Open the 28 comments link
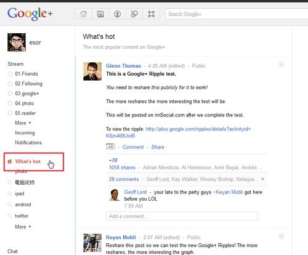 click(124, 179)
